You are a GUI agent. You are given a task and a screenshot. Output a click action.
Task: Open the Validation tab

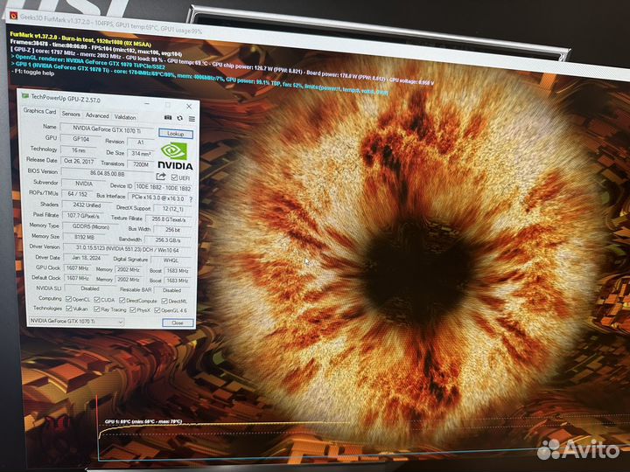125,116
